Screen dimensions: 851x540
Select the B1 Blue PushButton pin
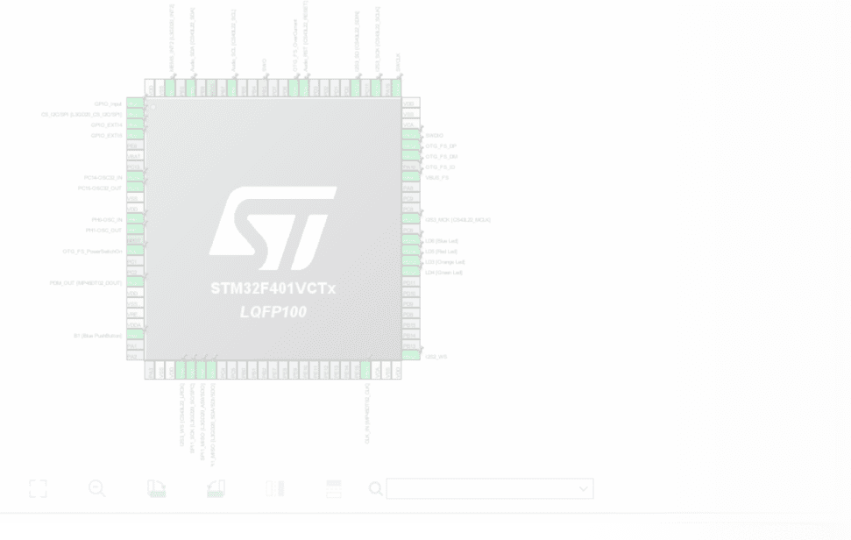(x=134, y=336)
